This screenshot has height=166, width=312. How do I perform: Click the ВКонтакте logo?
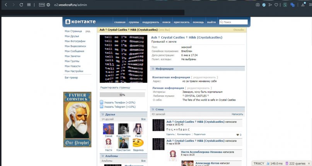click(x=80, y=22)
